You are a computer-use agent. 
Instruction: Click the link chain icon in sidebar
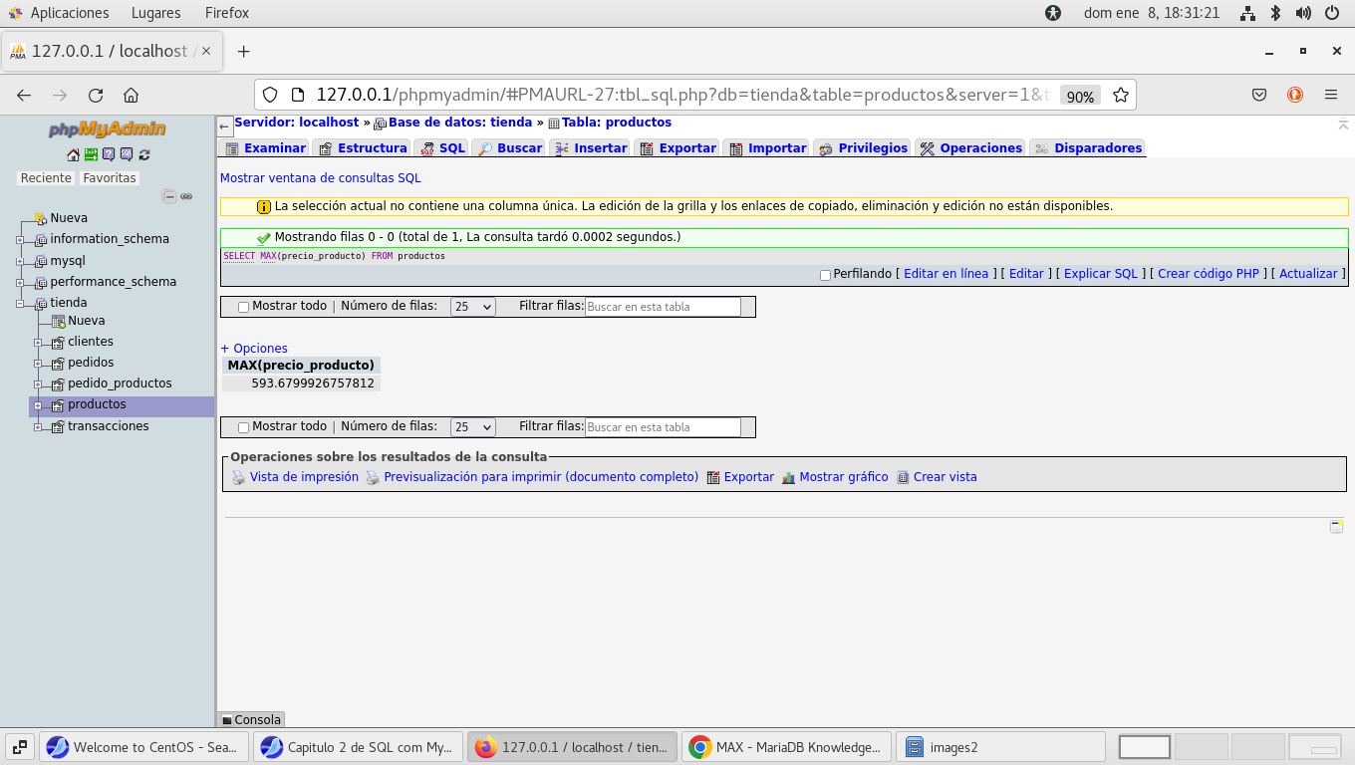tap(186, 196)
